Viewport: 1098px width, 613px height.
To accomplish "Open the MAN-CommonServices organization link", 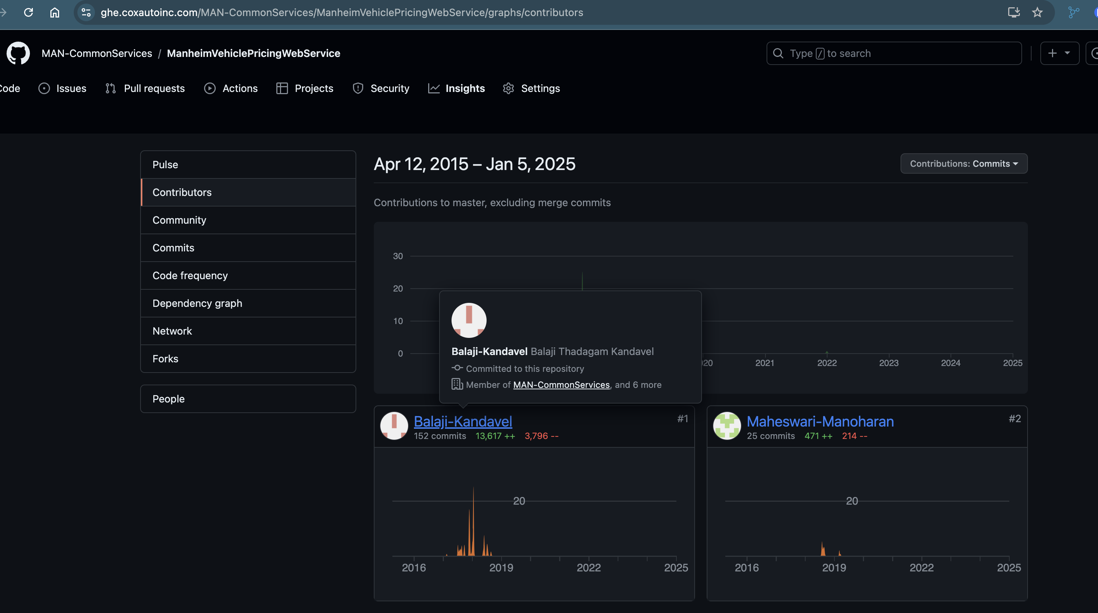I will click(97, 53).
